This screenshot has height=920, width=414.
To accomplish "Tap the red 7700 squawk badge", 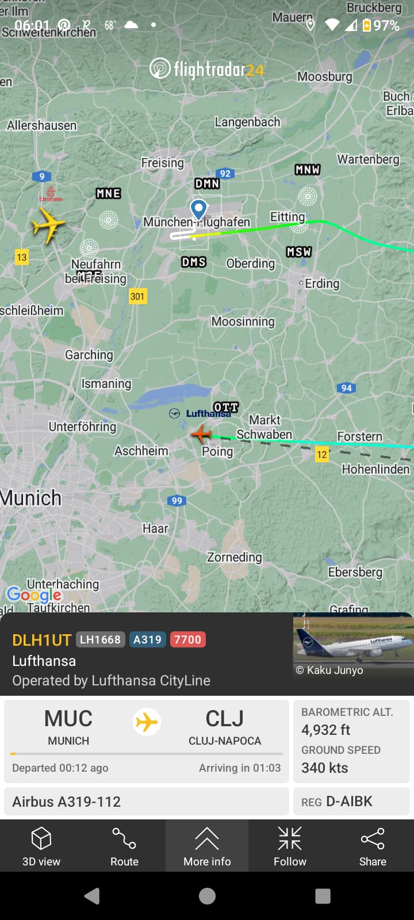I will tap(188, 639).
